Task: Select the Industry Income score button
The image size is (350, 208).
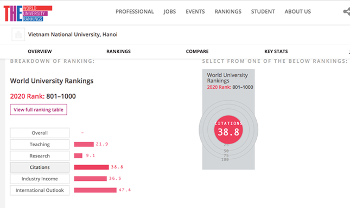Action: (x=40, y=179)
